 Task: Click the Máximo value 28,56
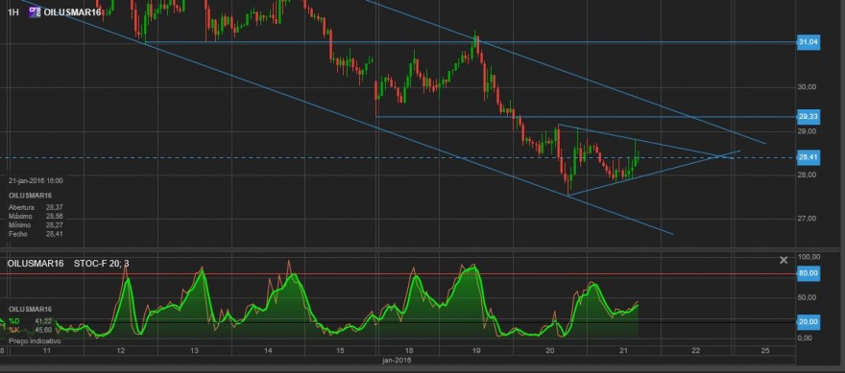55,216
